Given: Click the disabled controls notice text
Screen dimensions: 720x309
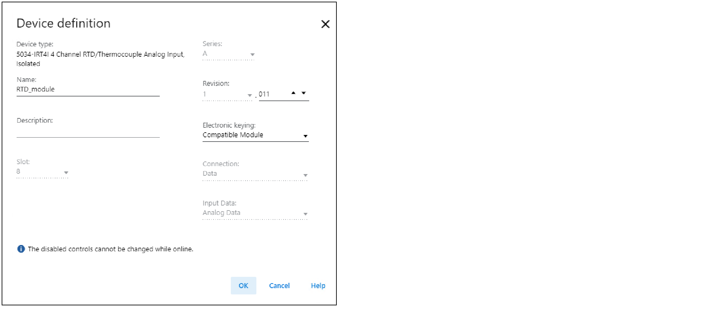Looking at the screenshot, I should click(110, 249).
